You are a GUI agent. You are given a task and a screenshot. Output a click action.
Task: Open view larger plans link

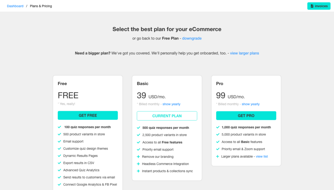point(244,53)
